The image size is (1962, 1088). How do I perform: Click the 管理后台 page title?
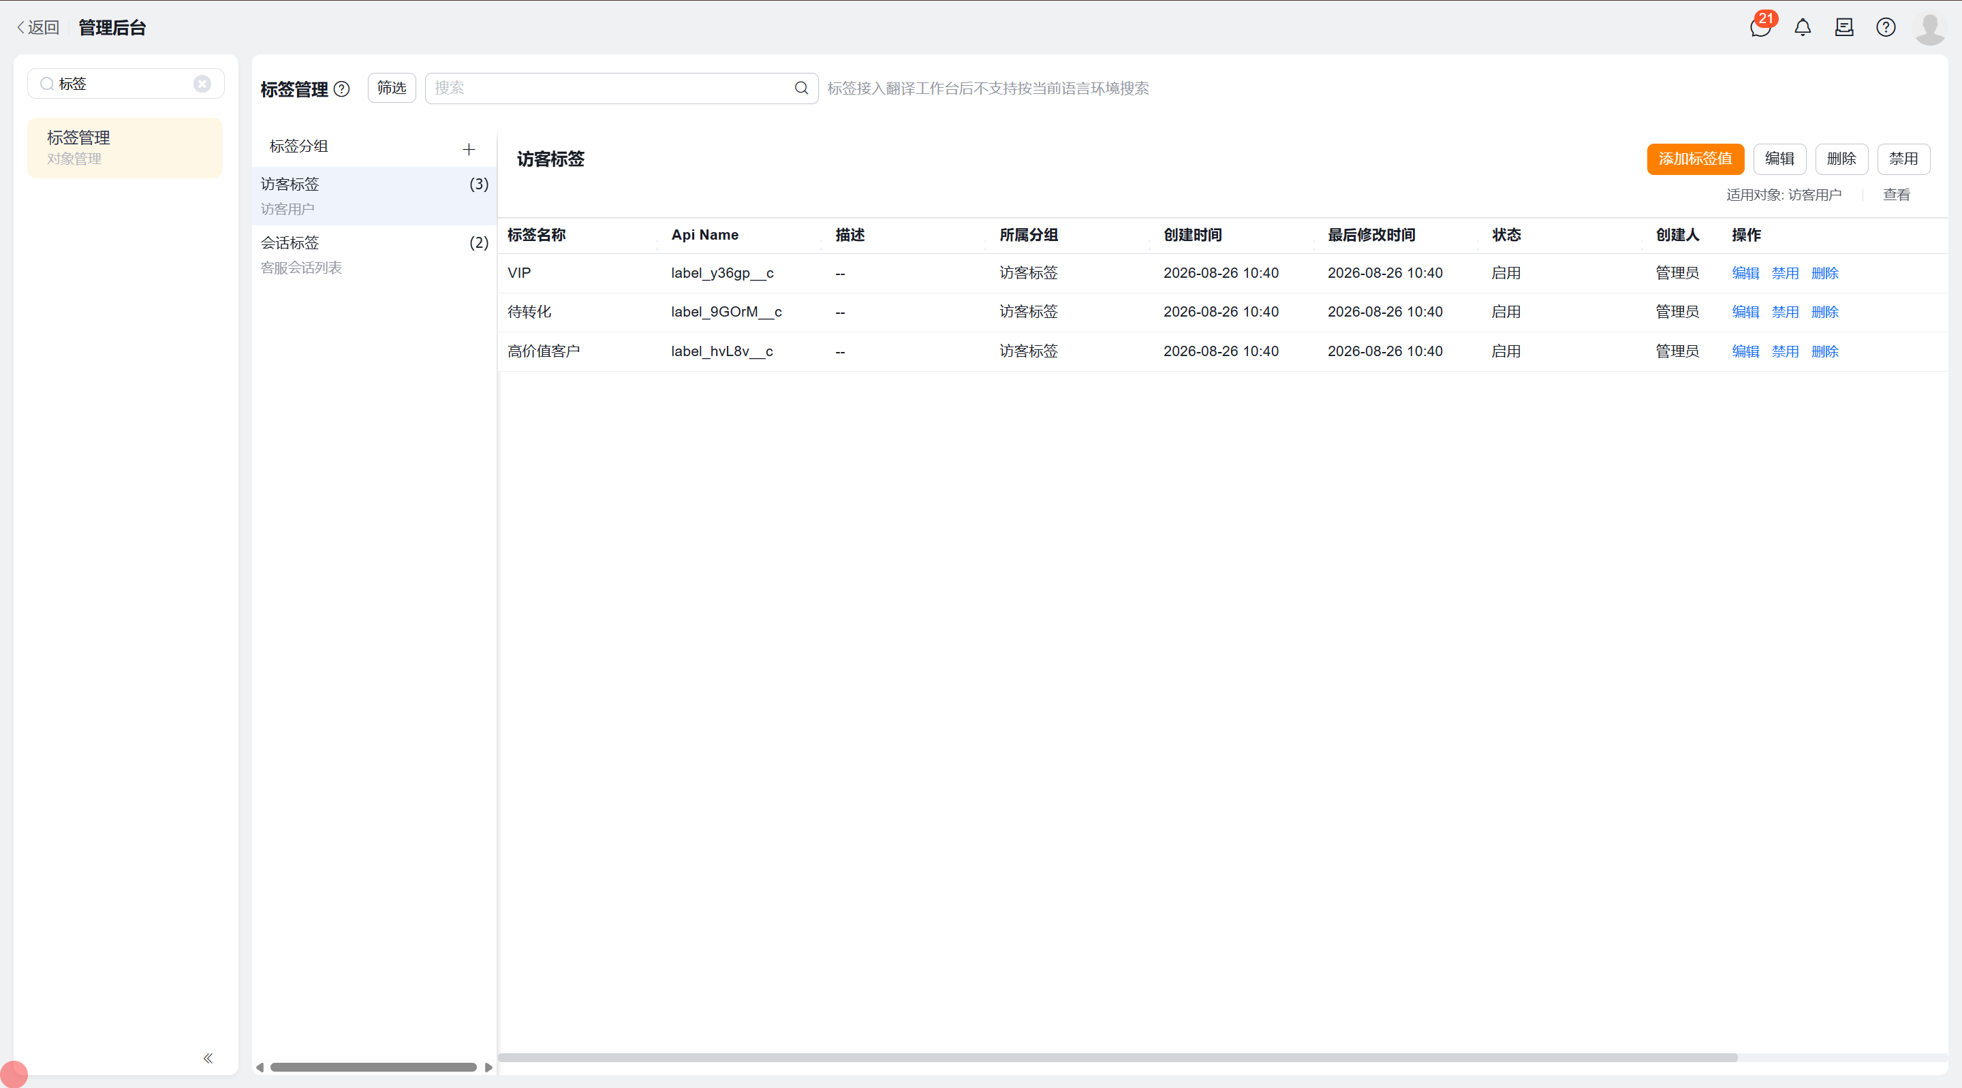click(x=112, y=28)
